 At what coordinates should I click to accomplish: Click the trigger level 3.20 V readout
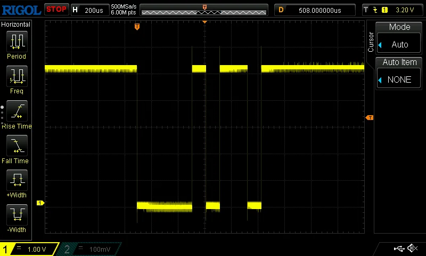pyautogui.click(x=405, y=10)
